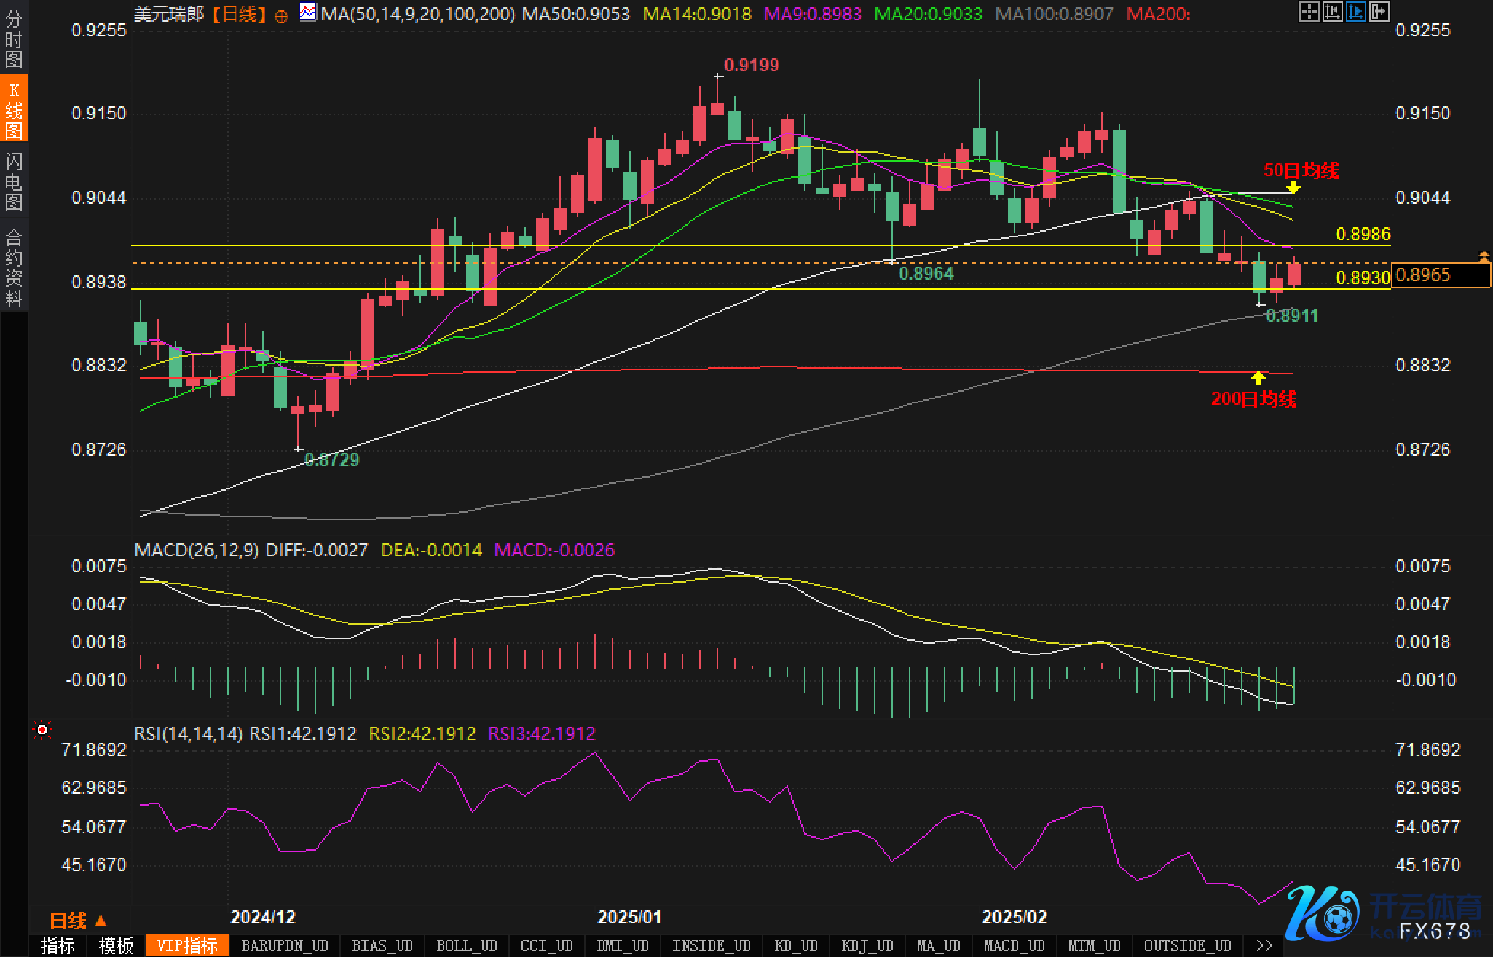Open the 日线 period dropdown at bottom left
The image size is (1493, 957).
[77, 921]
